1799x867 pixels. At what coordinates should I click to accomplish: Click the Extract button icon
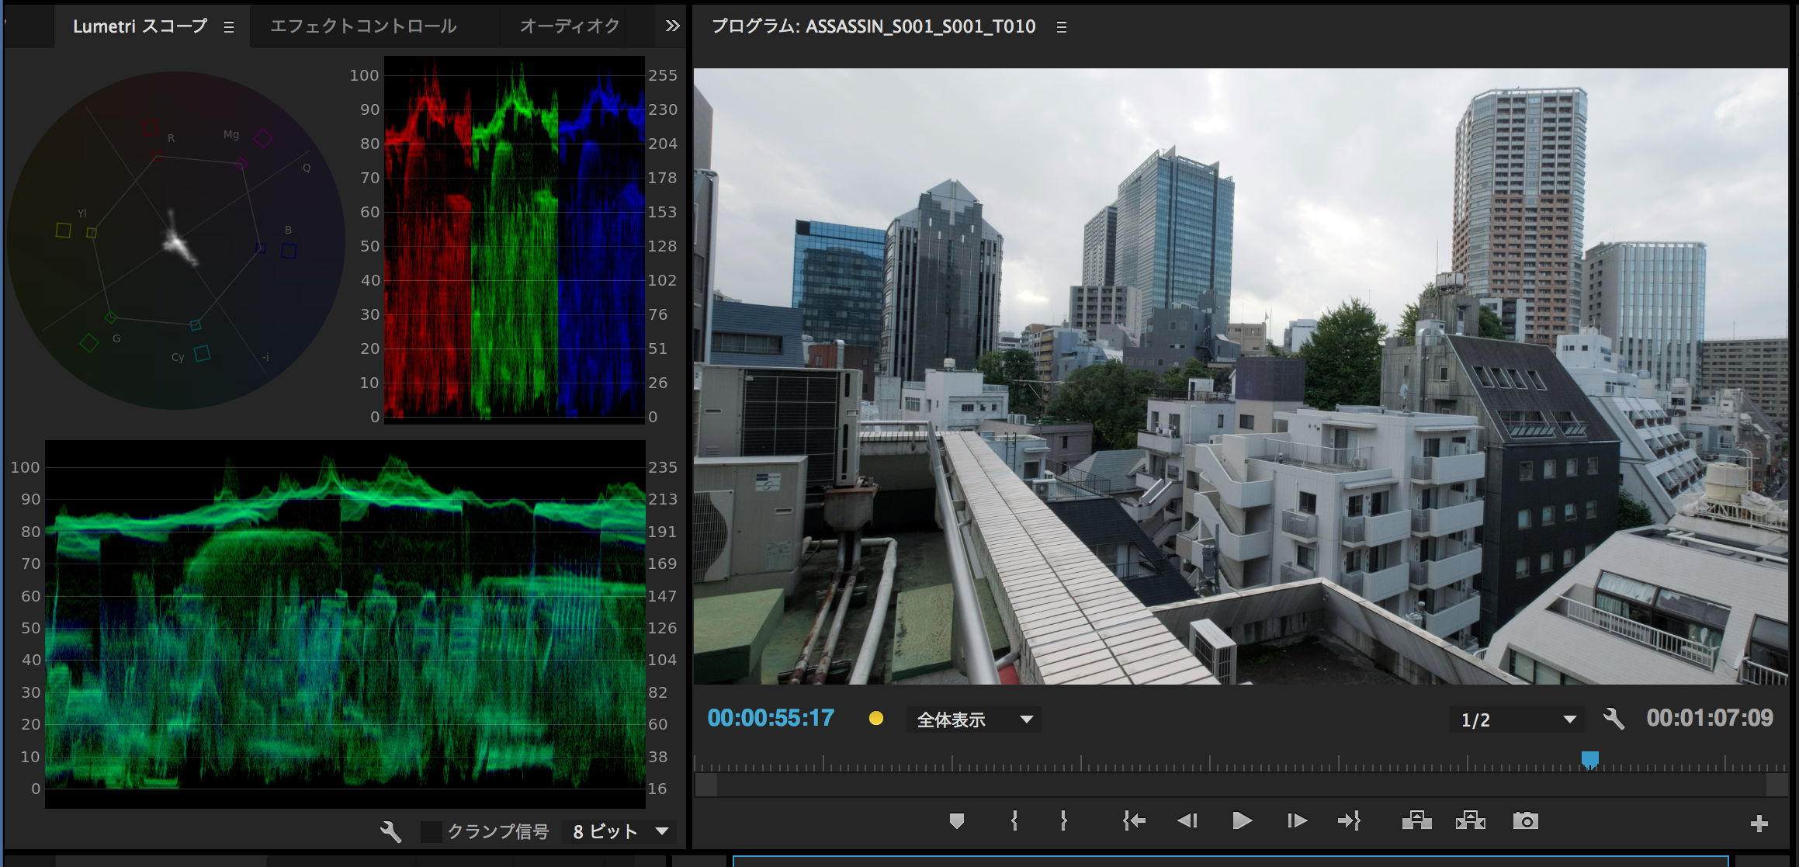click(1471, 820)
